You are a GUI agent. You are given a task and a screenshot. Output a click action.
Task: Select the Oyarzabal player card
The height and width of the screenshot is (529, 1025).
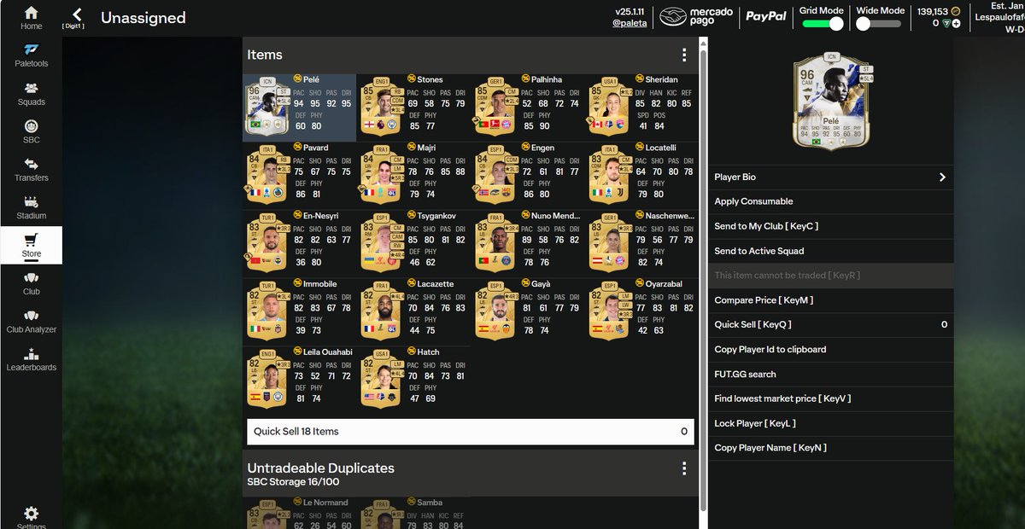tap(642, 312)
